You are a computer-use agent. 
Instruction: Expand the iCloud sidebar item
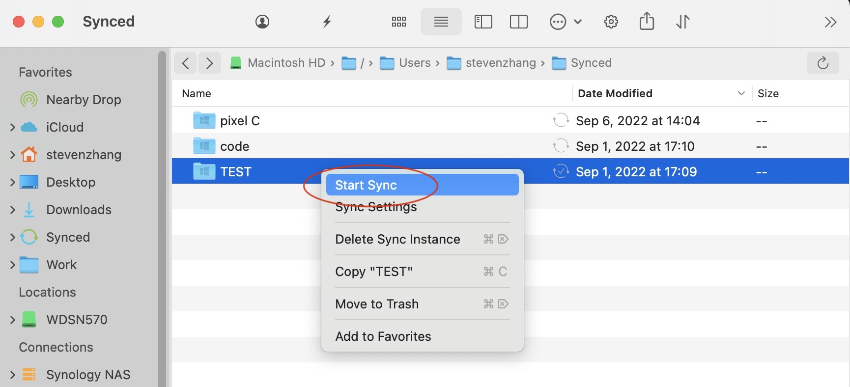coord(12,127)
